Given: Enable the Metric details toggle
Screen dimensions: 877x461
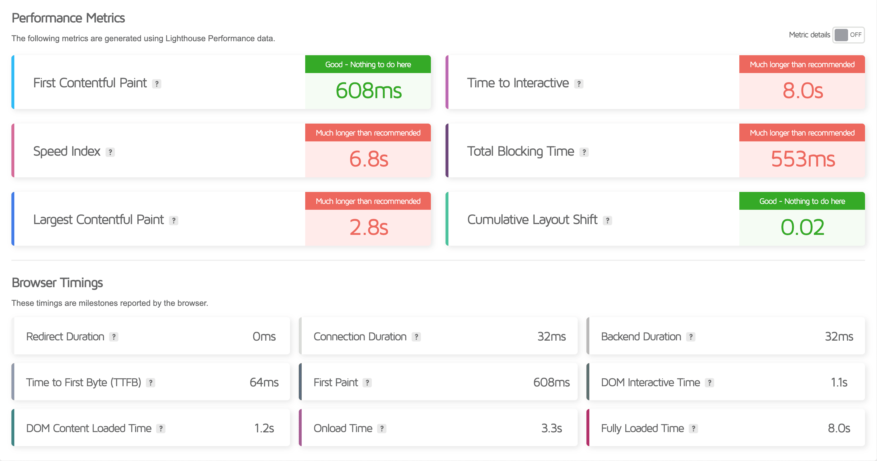Looking at the screenshot, I should coord(848,35).
